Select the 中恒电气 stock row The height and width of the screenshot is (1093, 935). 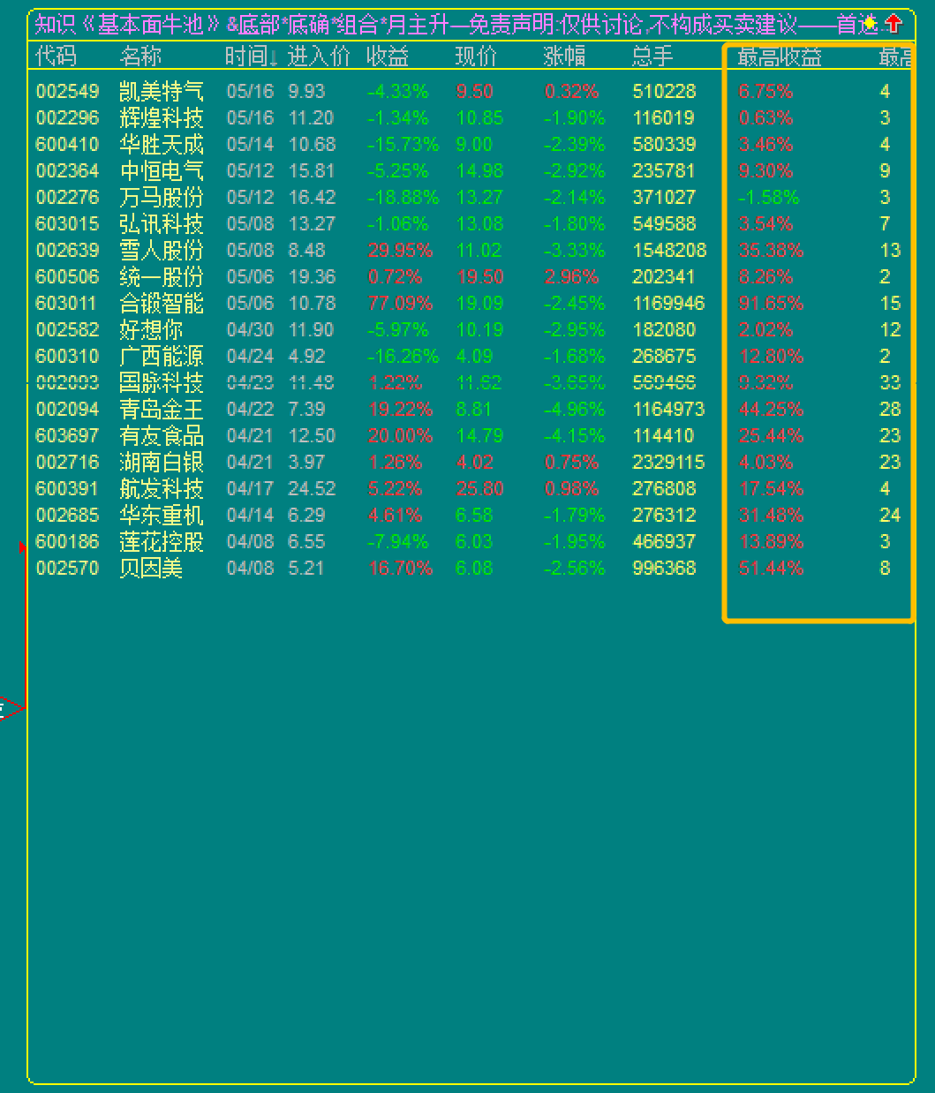[x=470, y=170]
